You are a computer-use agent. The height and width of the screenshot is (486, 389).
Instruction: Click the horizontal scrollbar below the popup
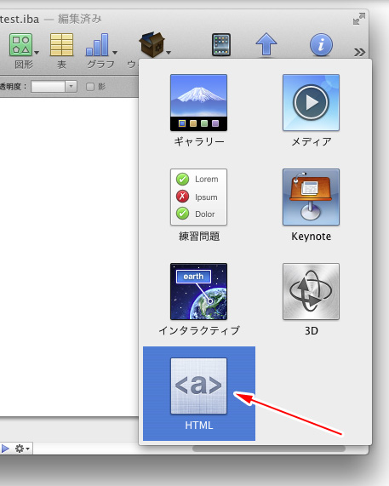click(269, 449)
